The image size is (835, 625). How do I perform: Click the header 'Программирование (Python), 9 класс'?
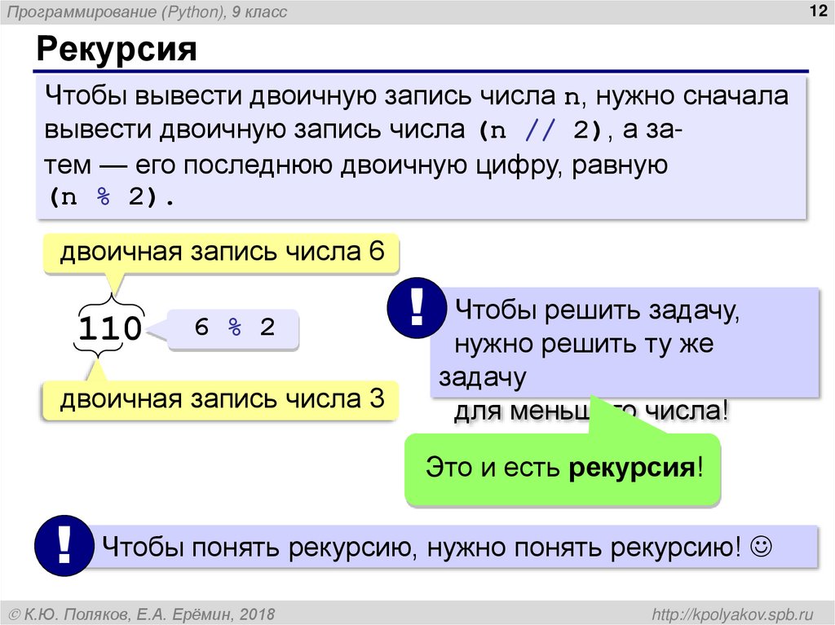pyautogui.click(x=146, y=11)
